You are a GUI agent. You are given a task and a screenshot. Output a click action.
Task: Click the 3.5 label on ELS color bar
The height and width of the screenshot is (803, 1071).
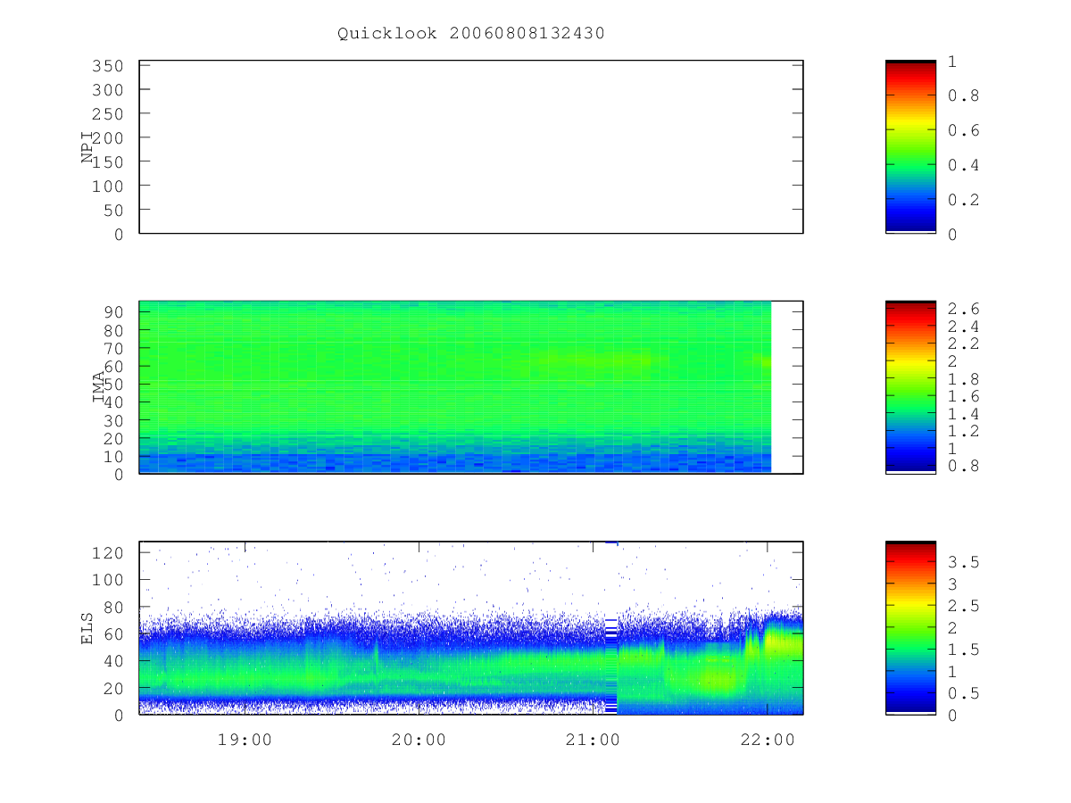pos(963,562)
